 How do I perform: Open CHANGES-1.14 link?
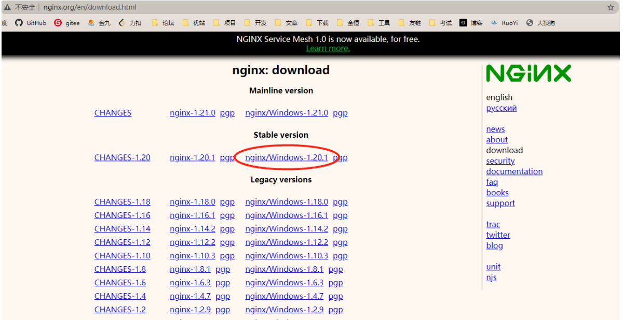(x=122, y=229)
